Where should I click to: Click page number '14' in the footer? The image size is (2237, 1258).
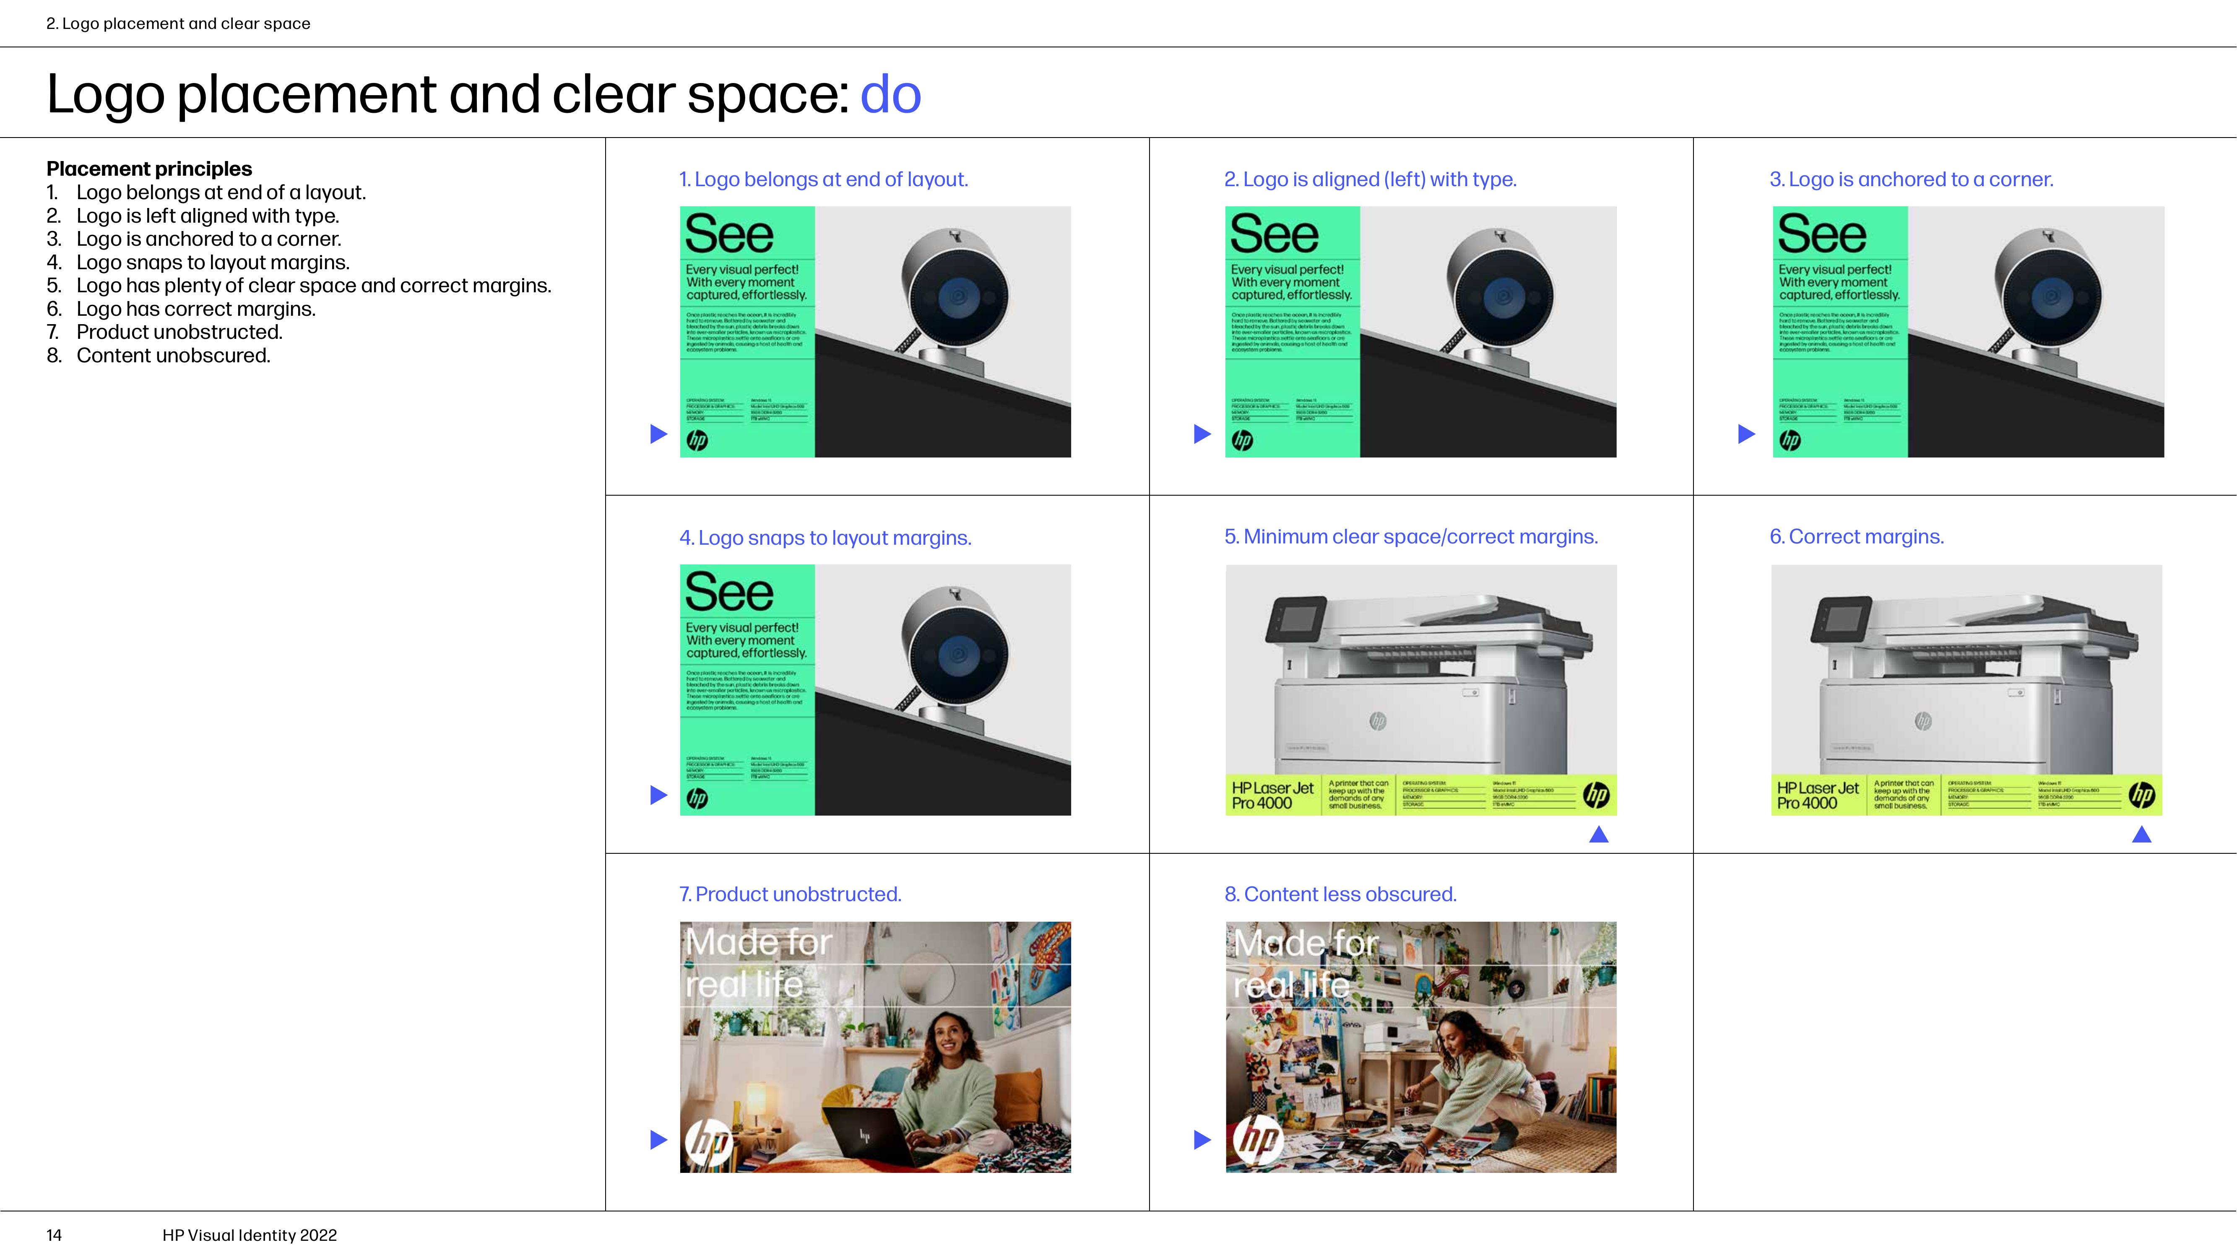(x=54, y=1235)
